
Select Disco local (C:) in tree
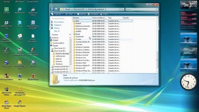click(x=60, y=48)
